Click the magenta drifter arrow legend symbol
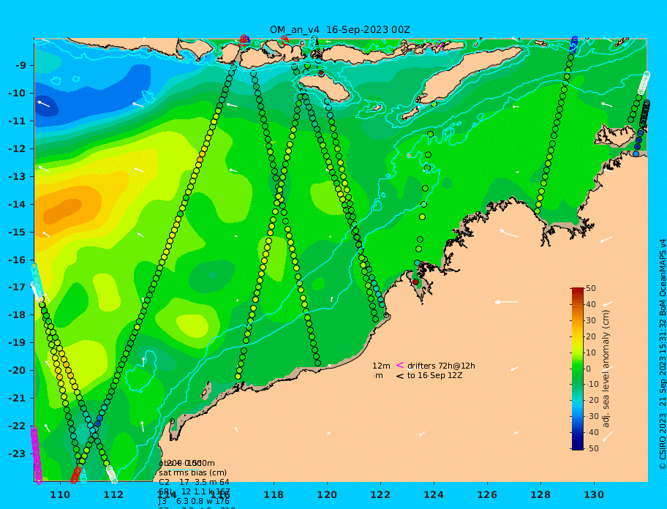667x509 pixels. 400,365
